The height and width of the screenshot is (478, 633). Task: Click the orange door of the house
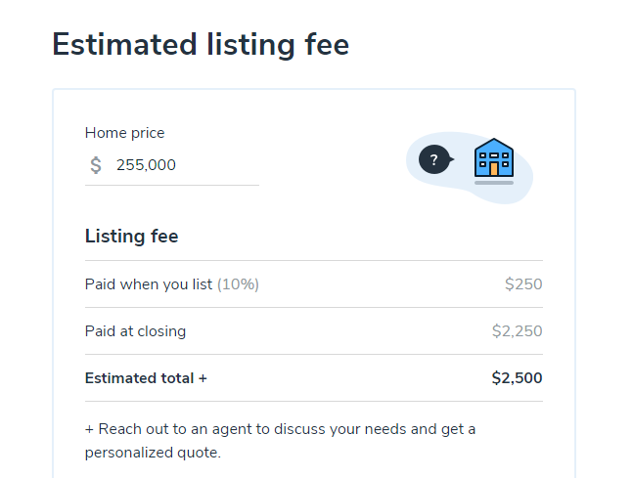coord(493,168)
